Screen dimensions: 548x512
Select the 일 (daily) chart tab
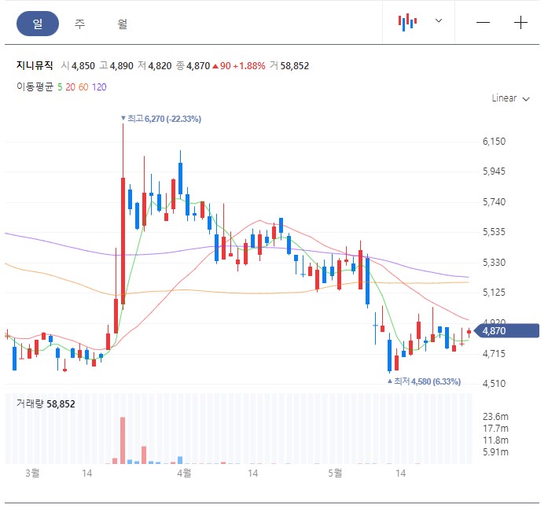tap(38, 24)
